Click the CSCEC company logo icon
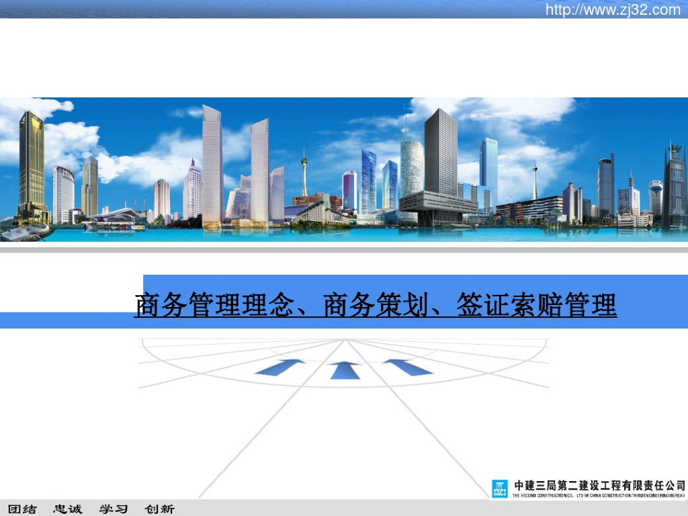The width and height of the screenshot is (688, 516). pos(499,488)
